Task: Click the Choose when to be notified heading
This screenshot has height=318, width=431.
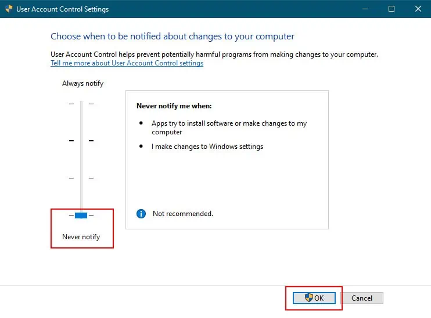Action: tap(173, 36)
